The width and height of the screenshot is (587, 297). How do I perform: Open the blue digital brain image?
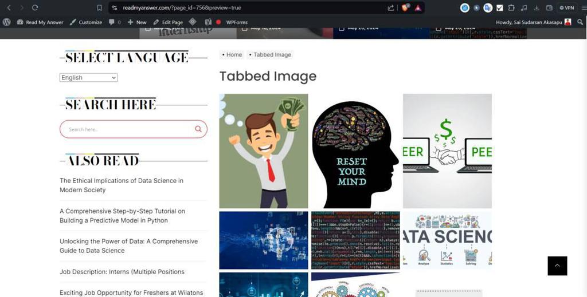264,240
